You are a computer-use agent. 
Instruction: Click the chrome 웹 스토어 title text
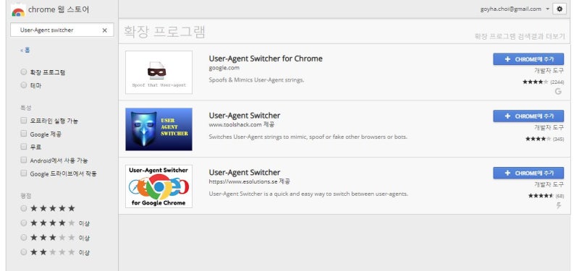59,10
